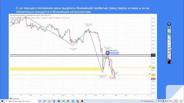Image resolution: width=184 pixels, height=103 pixels.
Task: Open Google Chrome from the taskbar
Action: coord(68,101)
